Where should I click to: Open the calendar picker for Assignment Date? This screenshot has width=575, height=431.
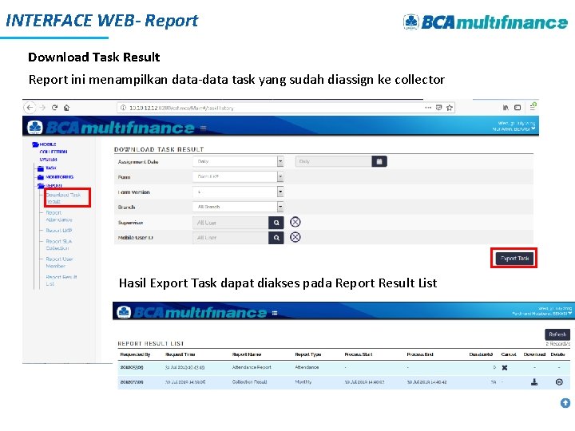[379, 161]
